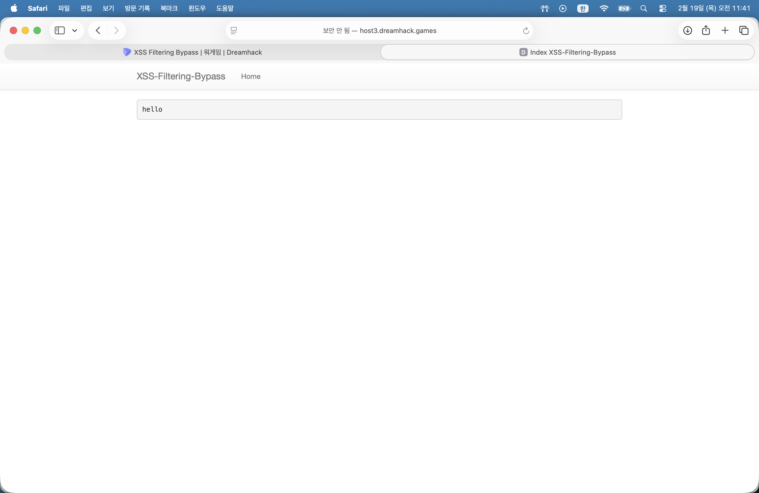
Task: Expand the sidebar tab group dropdown chevron
Action: point(75,31)
